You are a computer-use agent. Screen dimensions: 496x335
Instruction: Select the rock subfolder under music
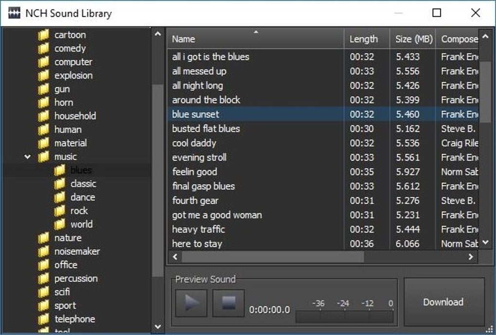(x=79, y=211)
